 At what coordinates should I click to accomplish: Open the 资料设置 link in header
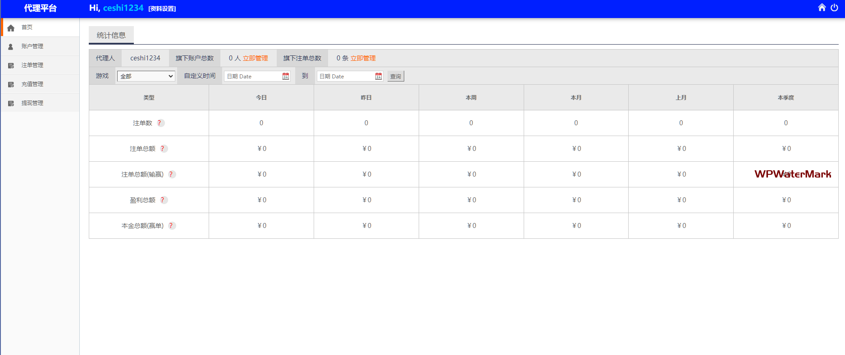click(162, 9)
